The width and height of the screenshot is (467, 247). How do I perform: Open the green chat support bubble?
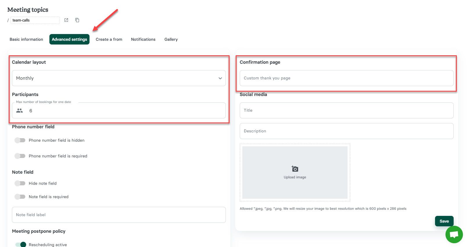454,234
